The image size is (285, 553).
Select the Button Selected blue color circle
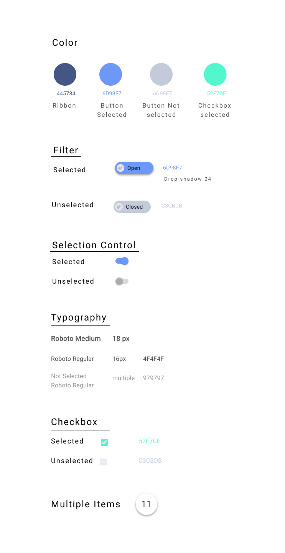[x=110, y=74]
